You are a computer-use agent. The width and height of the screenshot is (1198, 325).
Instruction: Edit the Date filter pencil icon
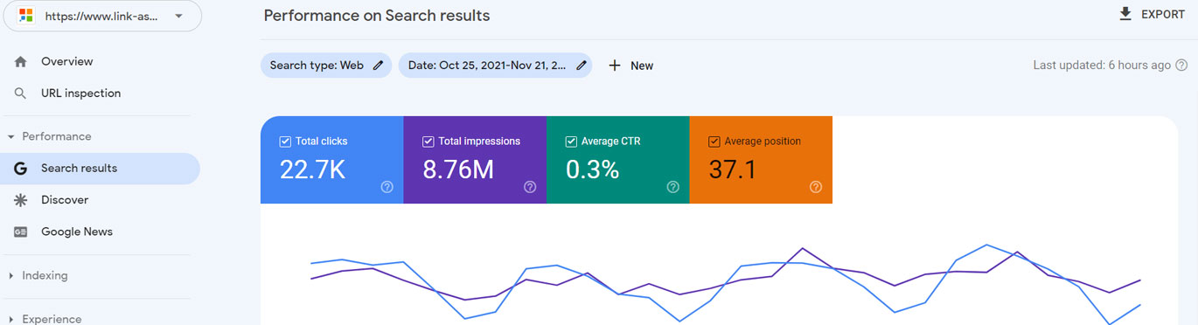[581, 66]
